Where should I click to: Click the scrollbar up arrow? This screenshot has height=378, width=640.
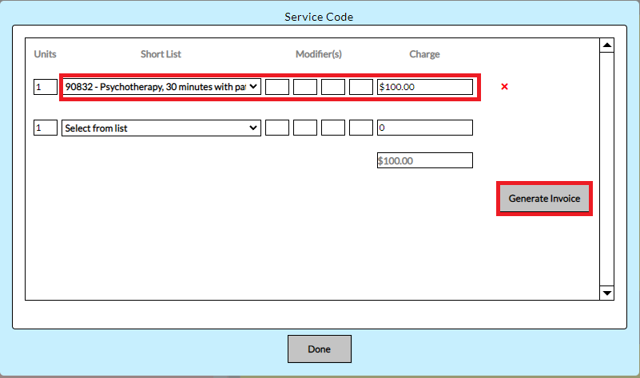[x=606, y=45]
